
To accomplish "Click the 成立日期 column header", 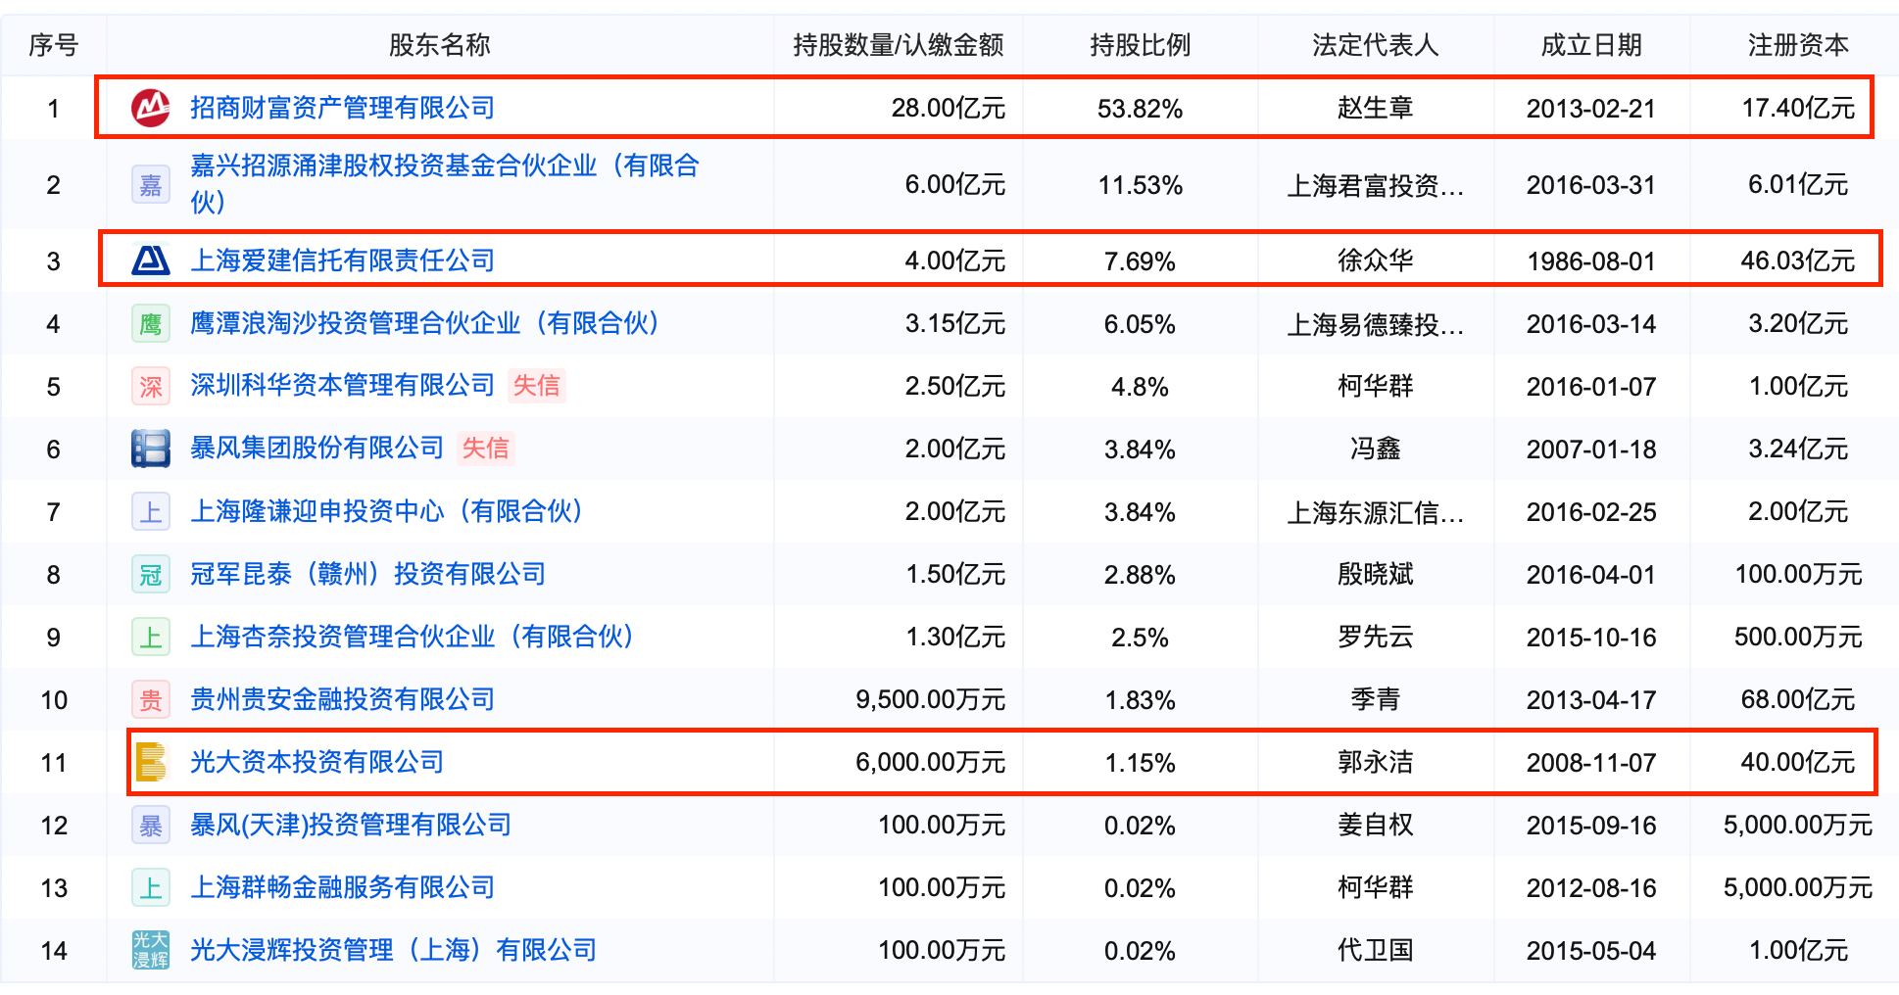I will click(x=1591, y=45).
